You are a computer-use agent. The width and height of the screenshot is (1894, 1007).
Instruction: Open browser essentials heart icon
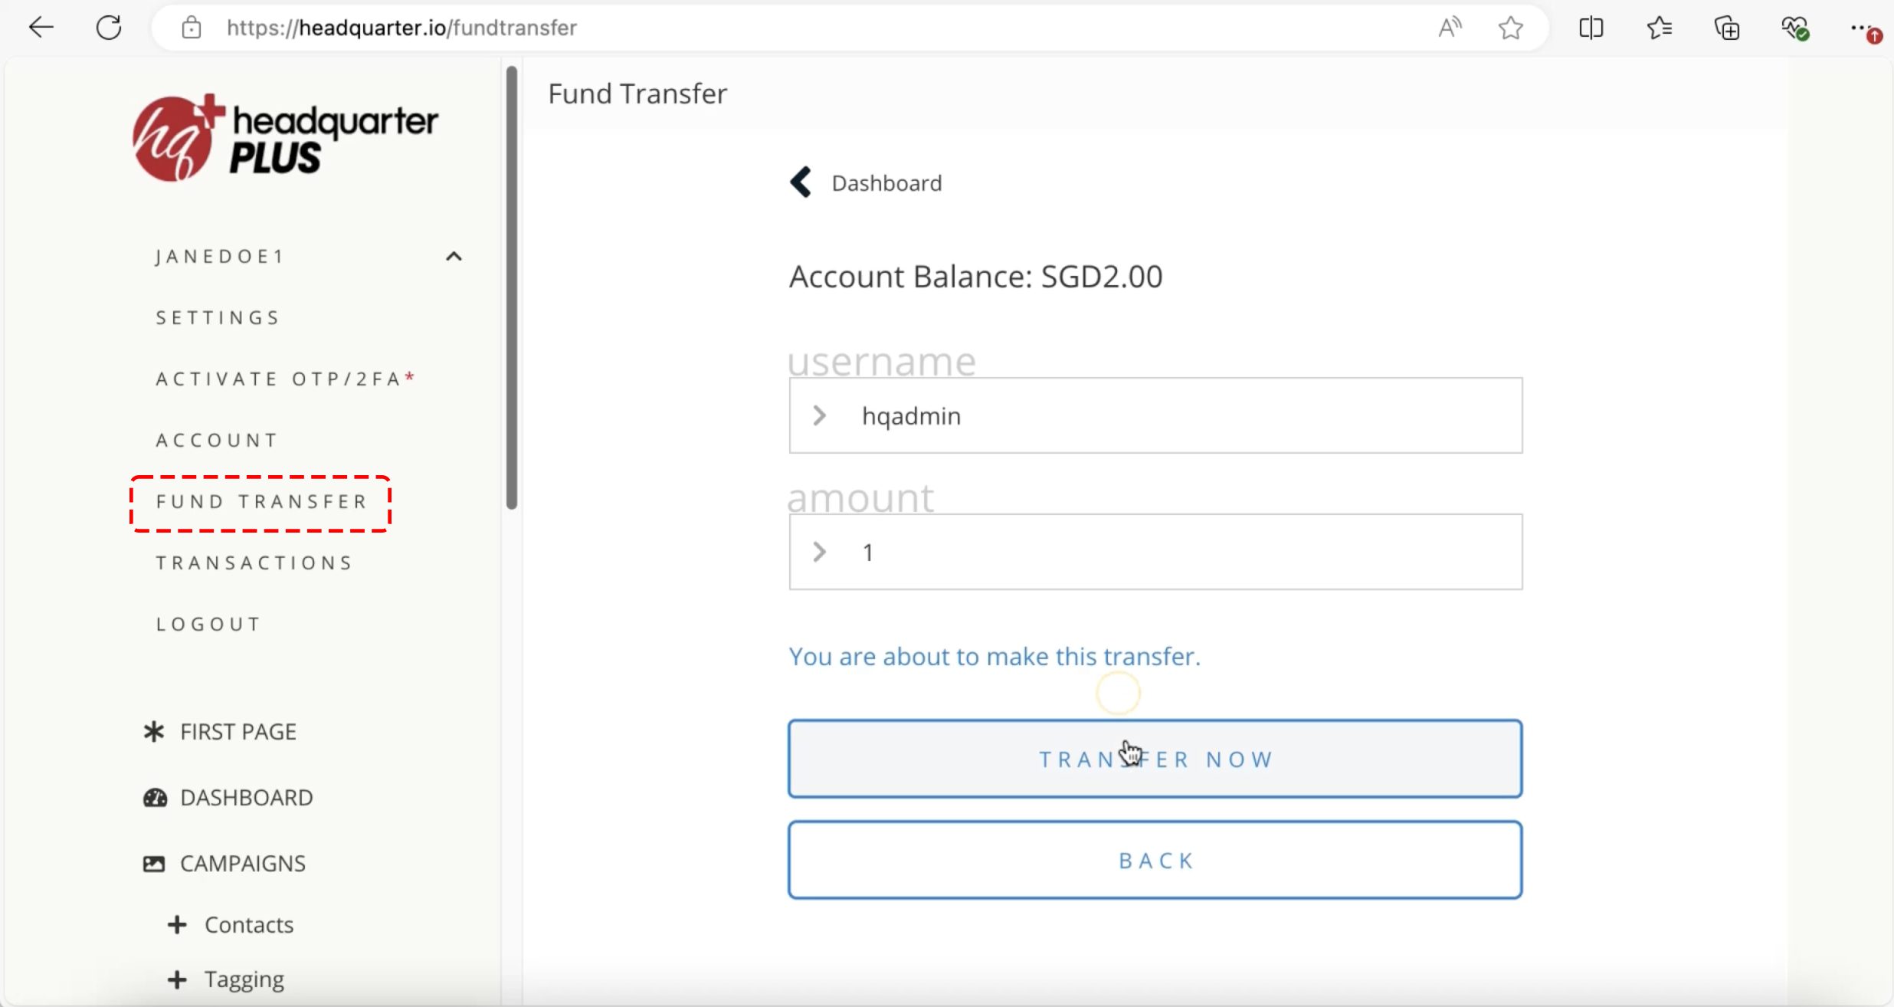point(1794,28)
